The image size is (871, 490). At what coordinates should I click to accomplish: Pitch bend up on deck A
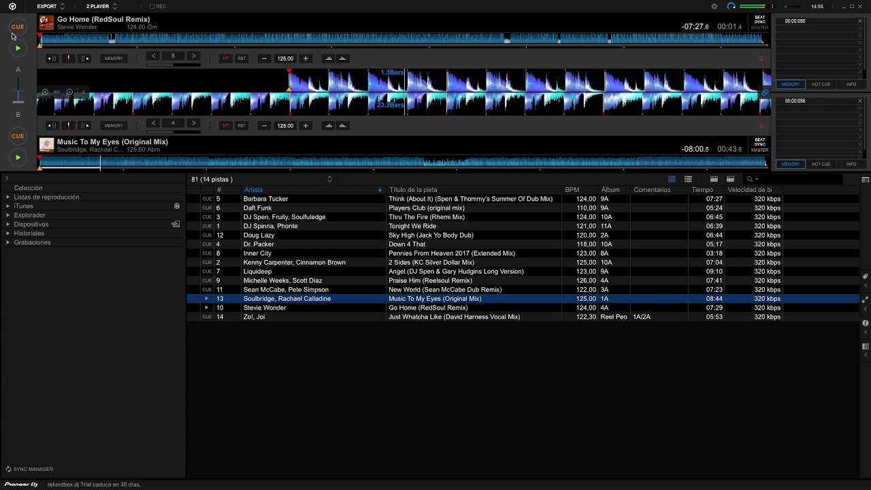click(x=342, y=59)
